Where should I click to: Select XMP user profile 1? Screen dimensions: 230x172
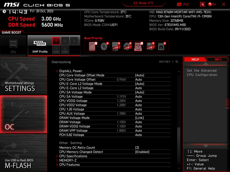pos(56,50)
